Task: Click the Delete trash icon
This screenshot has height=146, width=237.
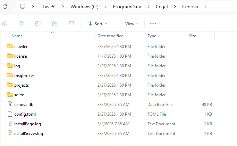Action: point(71,23)
